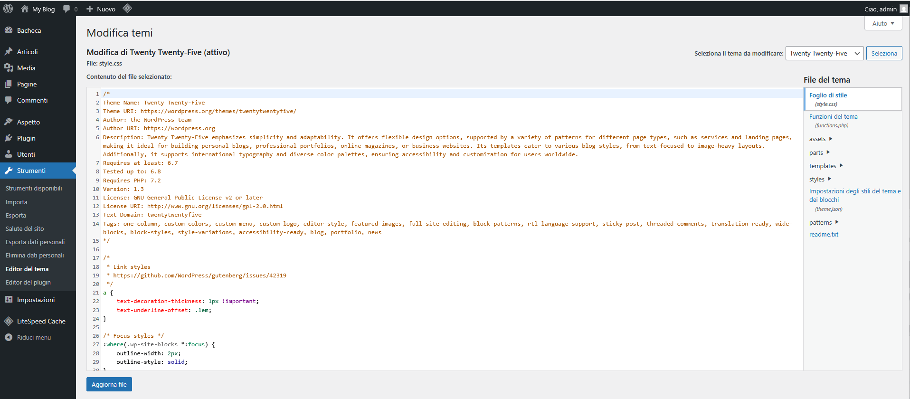This screenshot has height=399, width=910.
Task: Click the plus Nuovo icon
Action: pyautogui.click(x=90, y=9)
